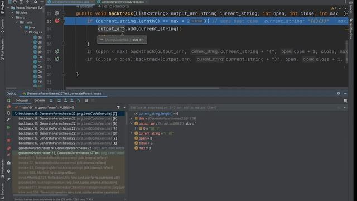Select stack frame backtrack:18 [6]
Image resolution: width=357 pixels, height=201 pixels.
point(68,119)
